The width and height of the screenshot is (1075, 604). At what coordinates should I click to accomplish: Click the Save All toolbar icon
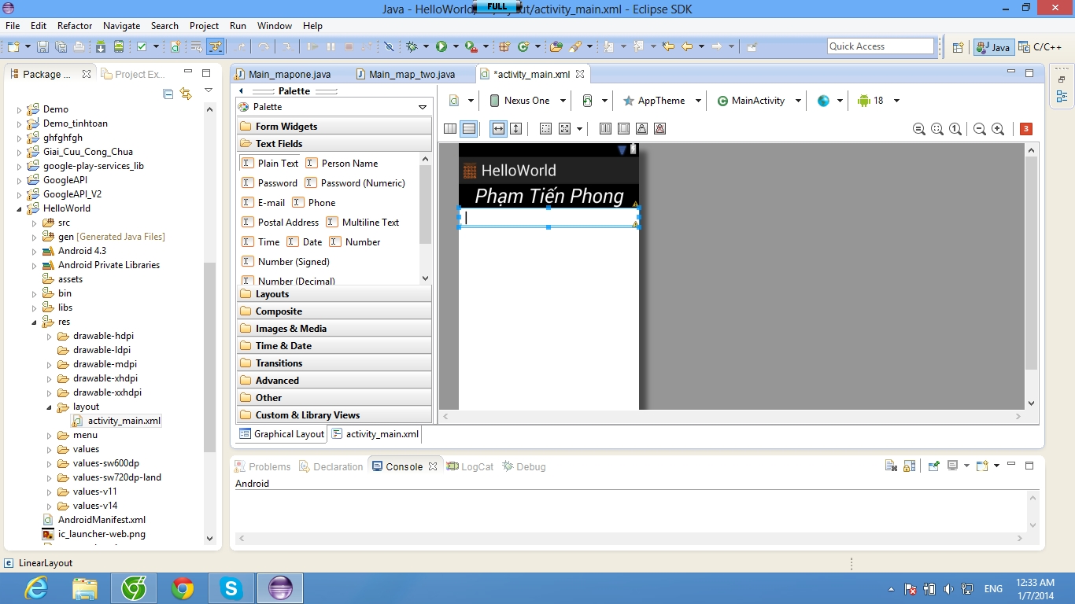61,46
